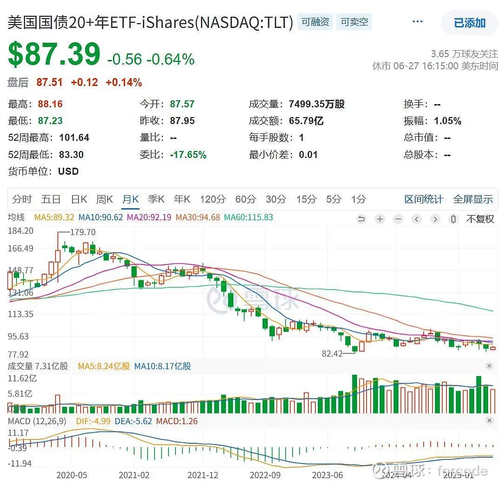Open 区间统计 range statistics
This screenshot has height=486, width=502.
(x=423, y=199)
